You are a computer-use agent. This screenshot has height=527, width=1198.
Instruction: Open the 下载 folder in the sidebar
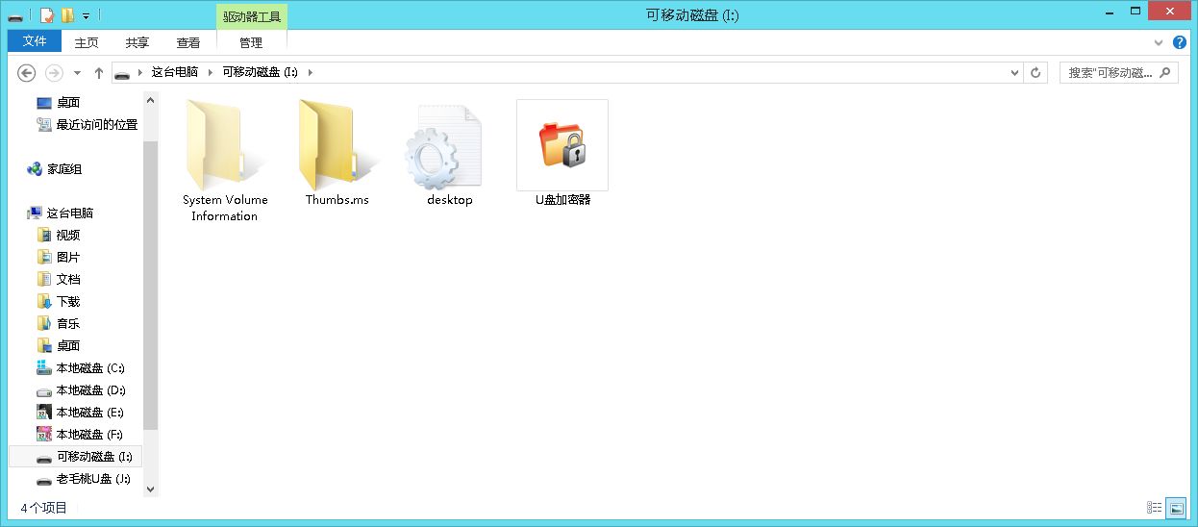pyautogui.click(x=68, y=302)
